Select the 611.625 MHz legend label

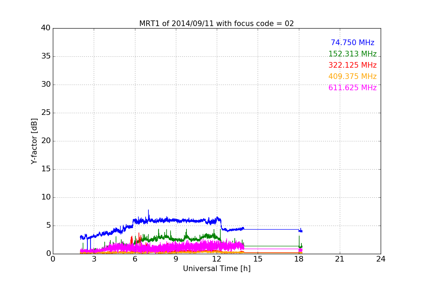[352, 88]
